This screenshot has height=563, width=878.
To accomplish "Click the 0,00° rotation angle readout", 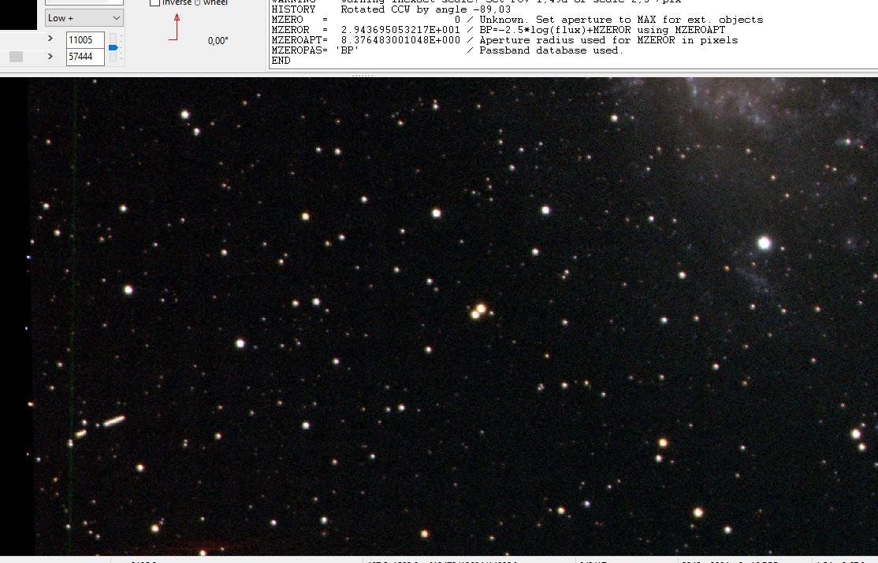I will click(x=218, y=41).
